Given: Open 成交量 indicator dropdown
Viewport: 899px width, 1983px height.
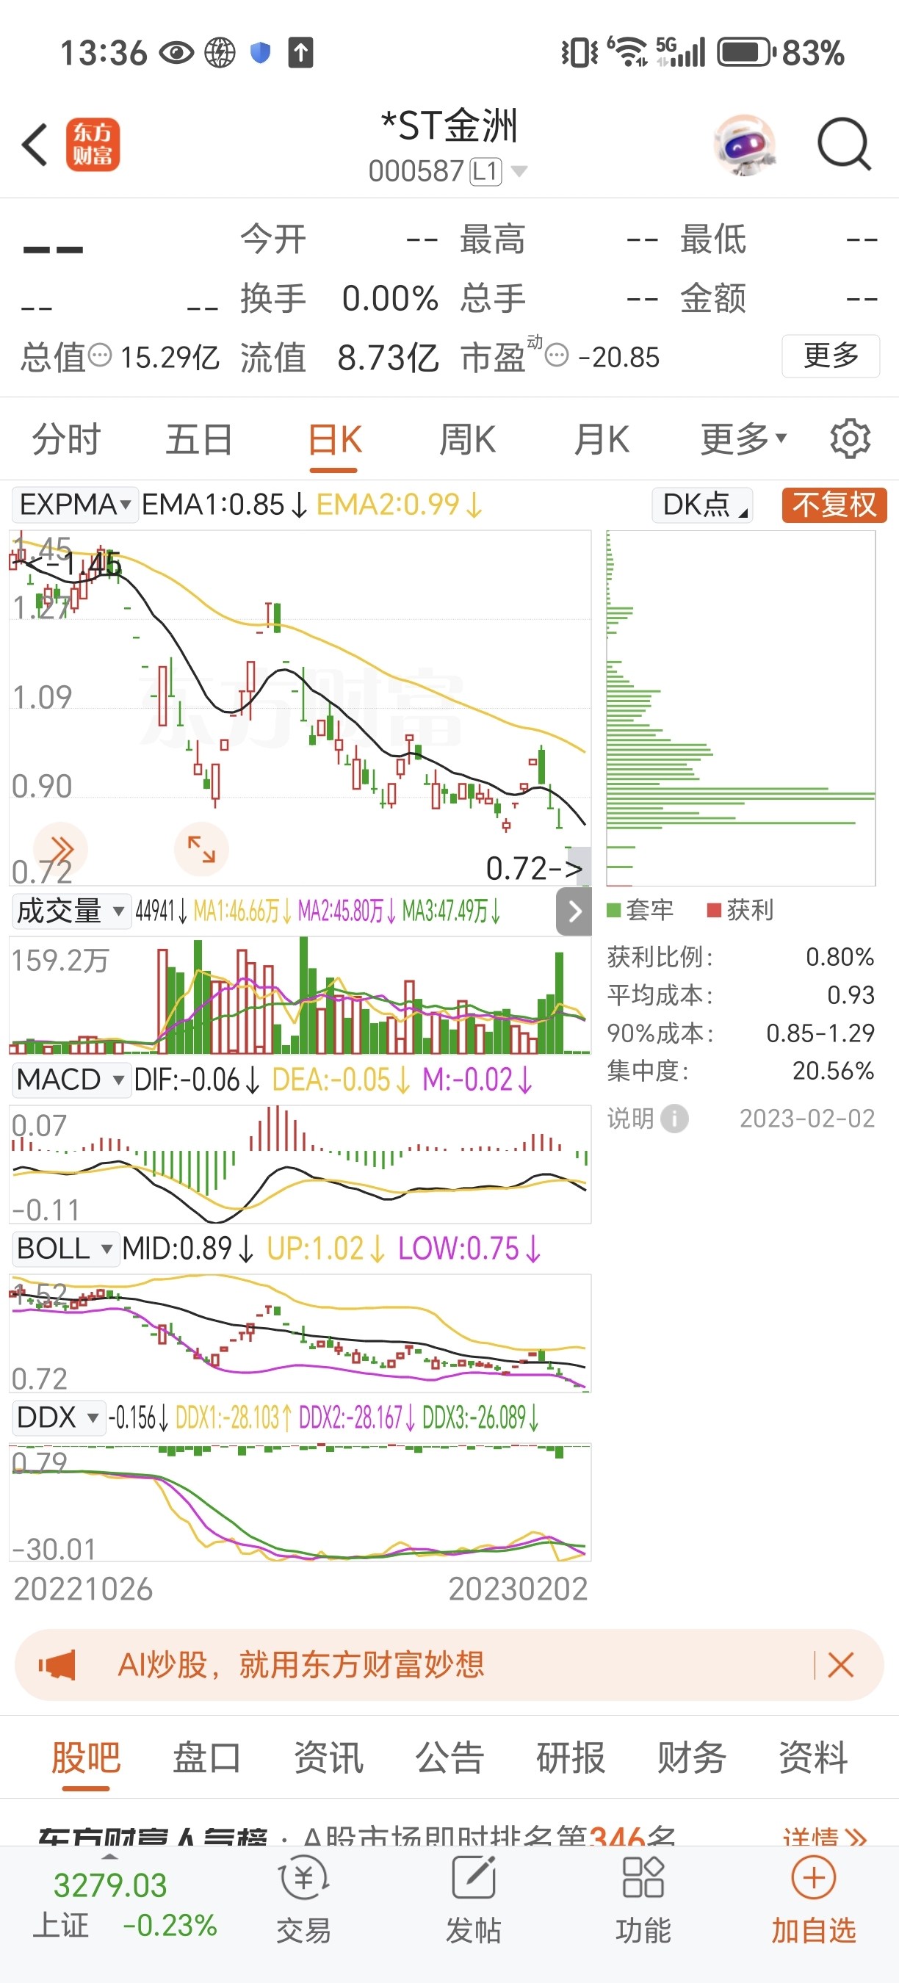Looking at the screenshot, I should coord(71,911).
